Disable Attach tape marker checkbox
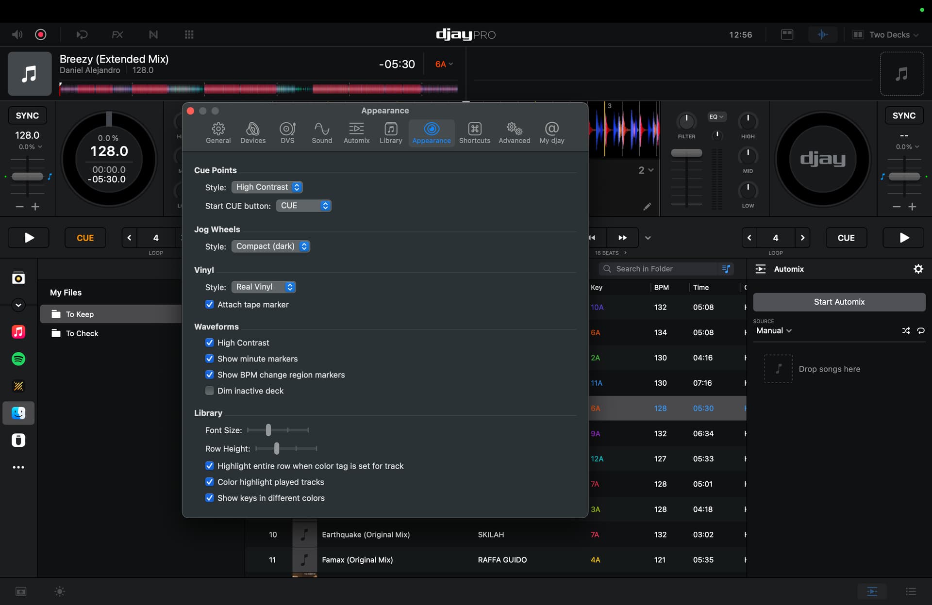The image size is (932, 605). (x=210, y=305)
